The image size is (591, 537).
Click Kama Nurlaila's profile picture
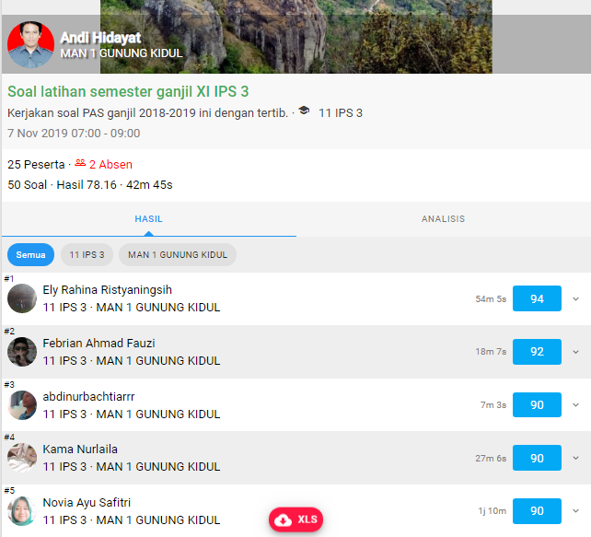(x=22, y=458)
